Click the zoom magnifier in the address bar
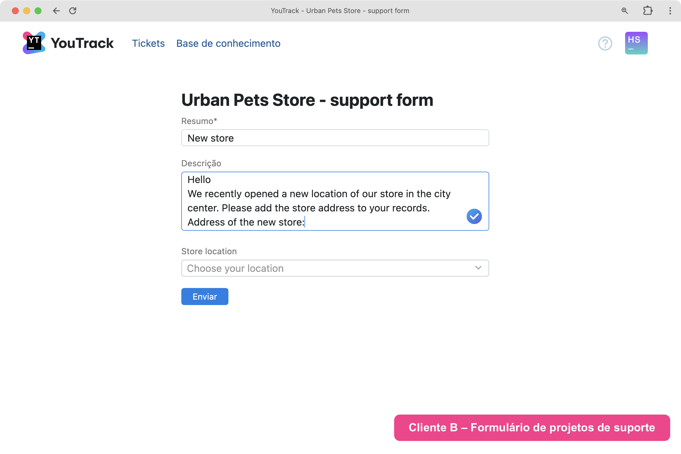Screen dimensions: 681x454 [x=625, y=11]
